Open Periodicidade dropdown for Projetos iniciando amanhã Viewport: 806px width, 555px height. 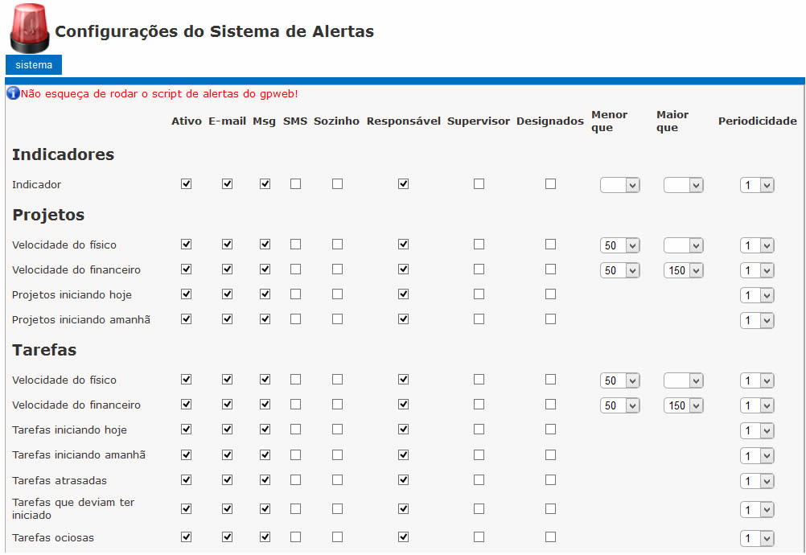(x=757, y=320)
